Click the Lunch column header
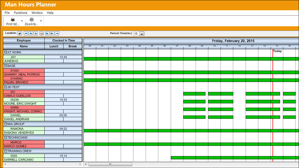 click(54, 46)
